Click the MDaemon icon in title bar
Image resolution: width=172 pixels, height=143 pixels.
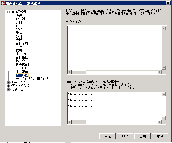[x=3, y=3]
